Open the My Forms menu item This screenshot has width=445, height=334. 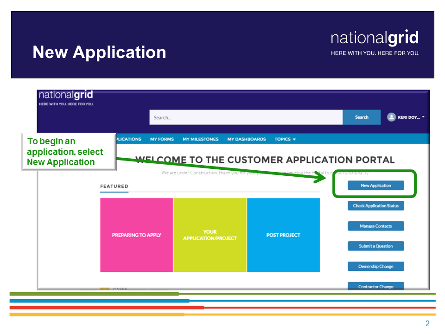[x=162, y=139]
